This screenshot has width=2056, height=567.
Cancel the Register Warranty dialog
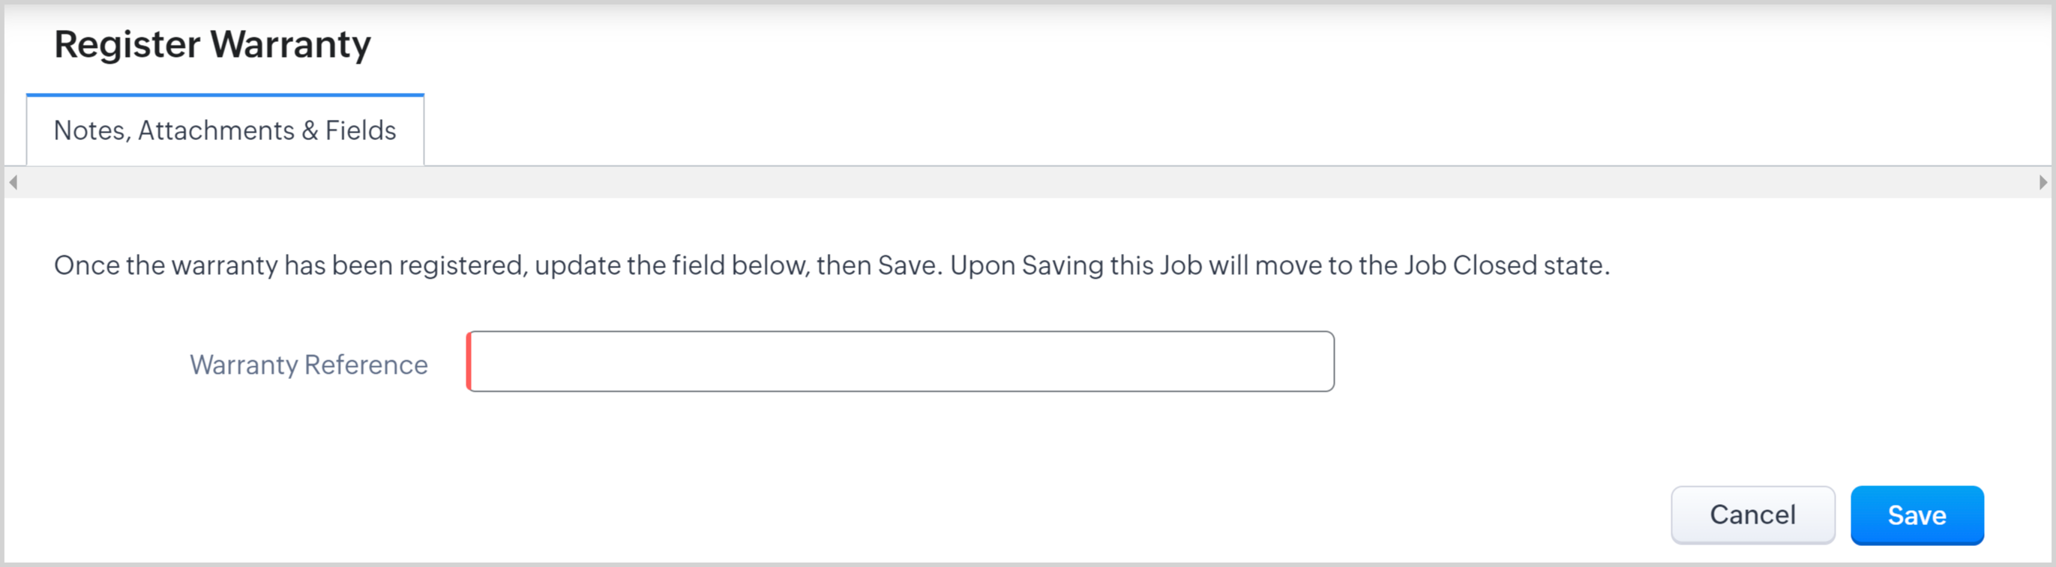click(1752, 515)
